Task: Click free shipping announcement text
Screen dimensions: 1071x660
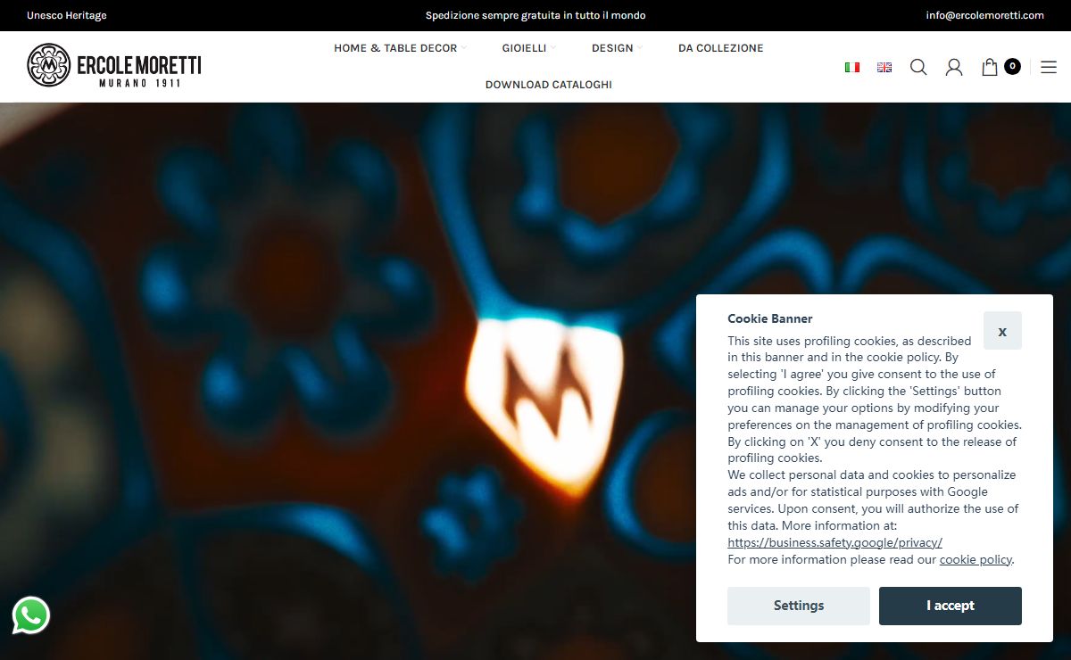Action: (x=535, y=15)
